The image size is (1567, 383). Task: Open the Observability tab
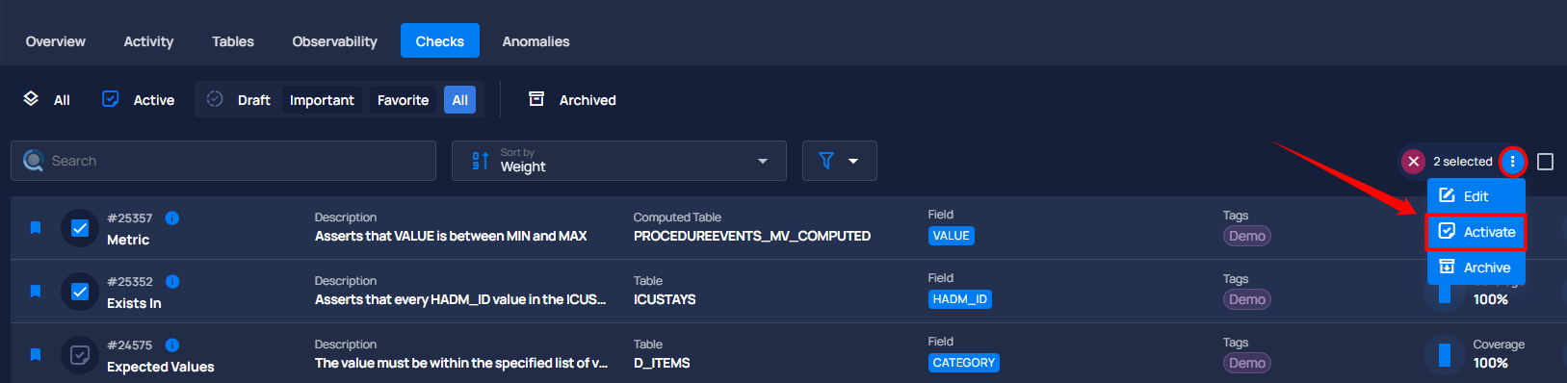click(334, 41)
